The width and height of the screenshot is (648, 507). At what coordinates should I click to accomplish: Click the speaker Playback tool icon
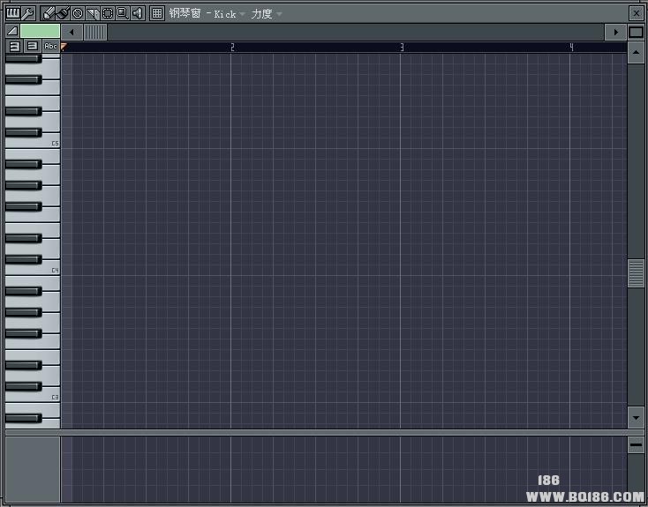137,13
